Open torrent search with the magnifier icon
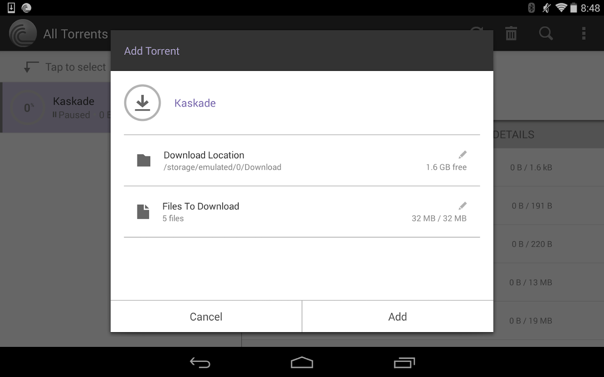Screen dimensions: 604x377 [x=546, y=34]
